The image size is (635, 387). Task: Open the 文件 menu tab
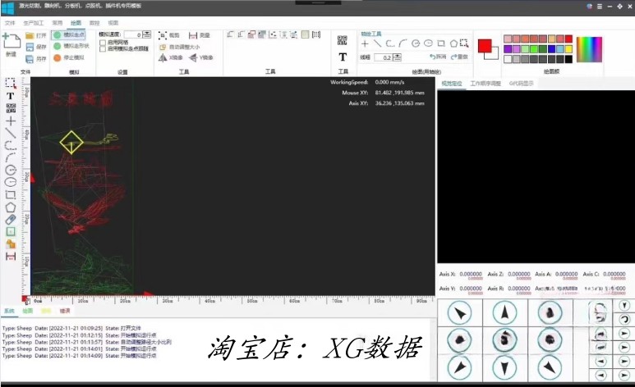click(x=10, y=23)
